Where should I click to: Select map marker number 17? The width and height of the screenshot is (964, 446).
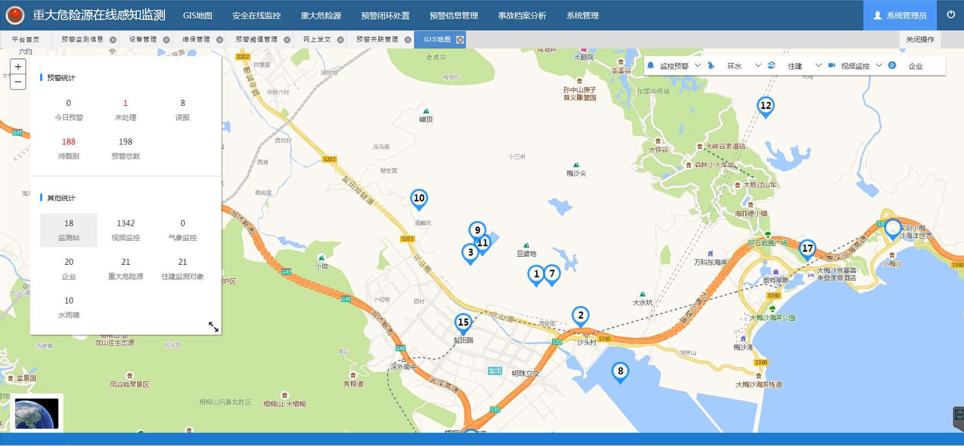point(808,251)
